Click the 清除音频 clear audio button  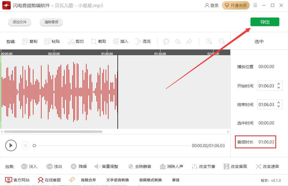pyautogui.click(x=51, y=22)
